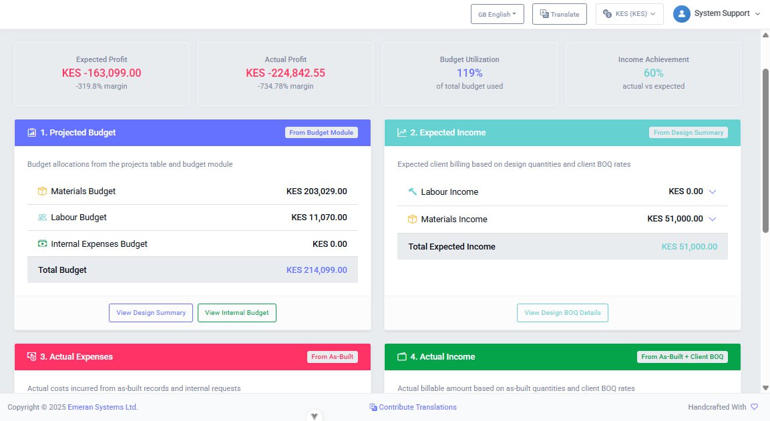The image size is (770, 421).
Task: Click the box icon beside Materials Budget
Action: (x=41, y=191)
